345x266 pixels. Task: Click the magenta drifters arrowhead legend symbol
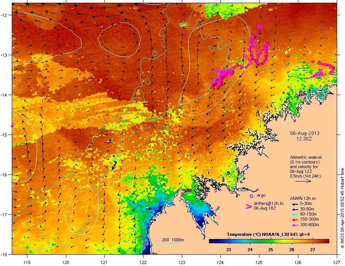[249, 207]
